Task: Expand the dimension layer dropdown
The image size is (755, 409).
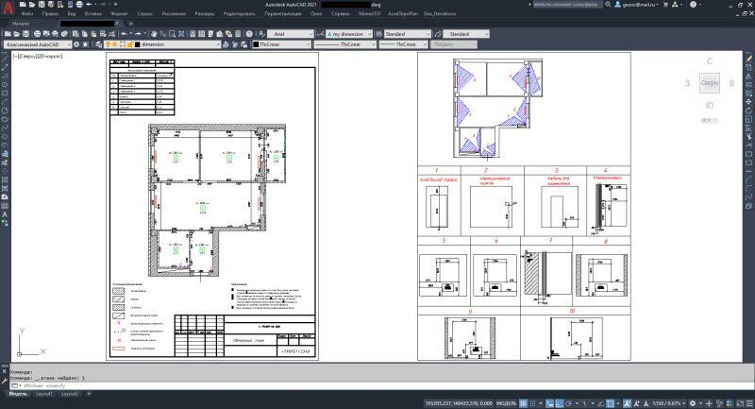Action: pos(219,44)
